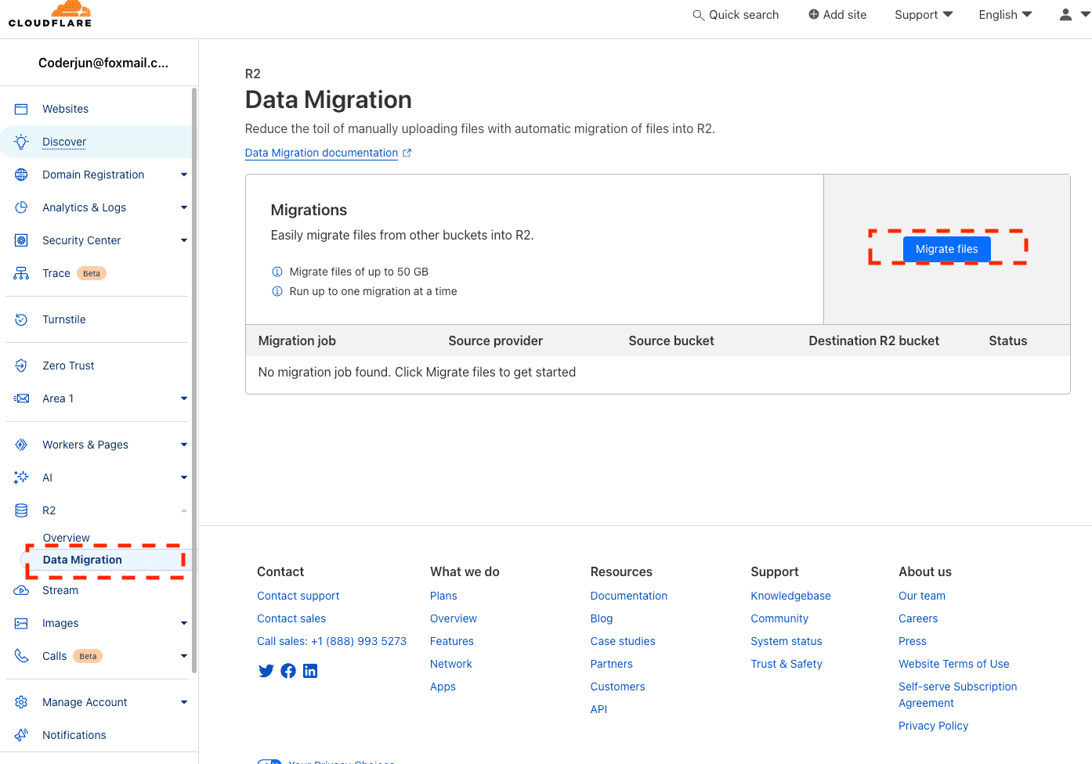Expand the AI section arrow
The image size is (1092, 764).
pos(184,477)
